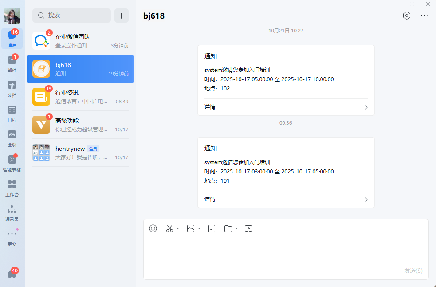
Task: Click the plus button beside search
Action: pos(121,15)
